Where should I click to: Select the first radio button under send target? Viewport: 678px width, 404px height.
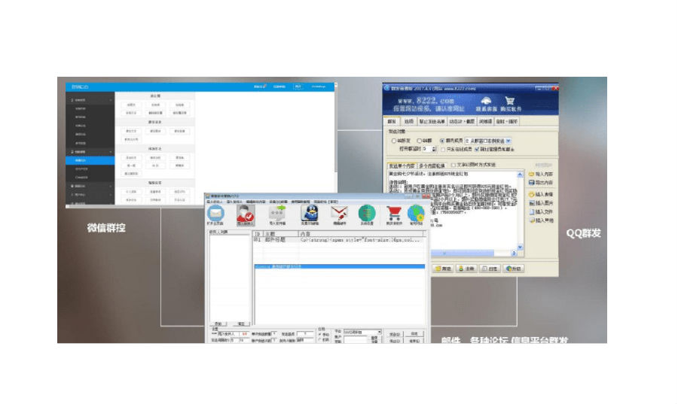[x=394, y=141]
